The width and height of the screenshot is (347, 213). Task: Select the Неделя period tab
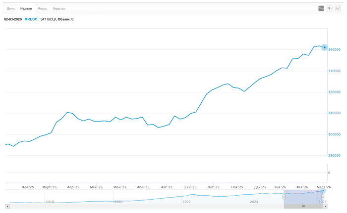point(26,8)
